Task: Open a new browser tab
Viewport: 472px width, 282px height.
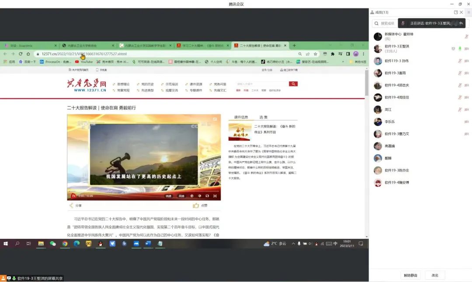Action: coord(294,45)
